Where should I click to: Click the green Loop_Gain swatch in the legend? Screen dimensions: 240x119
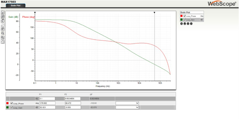(182, 20)
